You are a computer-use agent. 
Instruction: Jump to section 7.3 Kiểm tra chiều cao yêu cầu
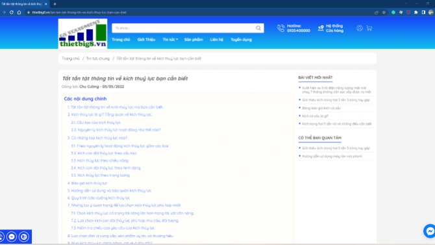coord(112,227)
